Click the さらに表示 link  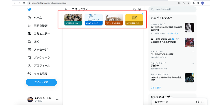[x=156, y=88]
